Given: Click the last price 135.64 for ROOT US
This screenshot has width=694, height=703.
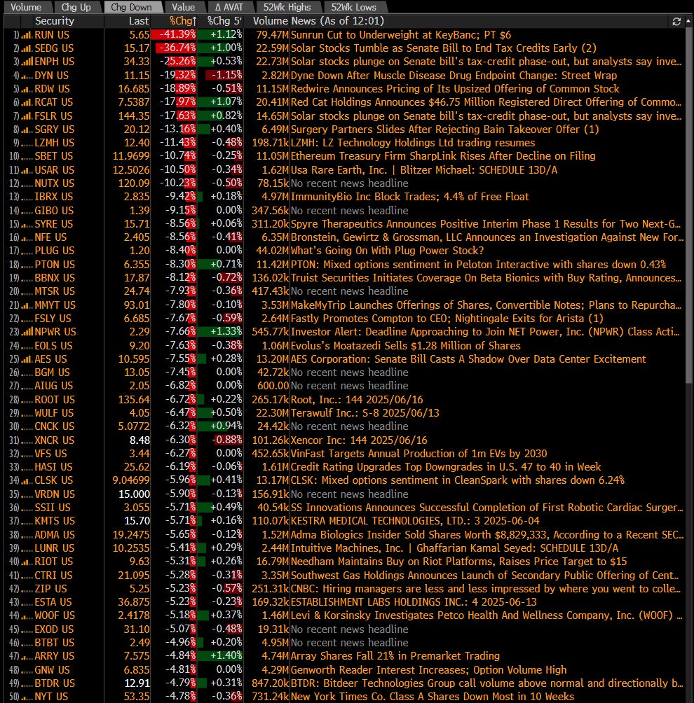Looking at the screenshot, I should tap(134, 400).
